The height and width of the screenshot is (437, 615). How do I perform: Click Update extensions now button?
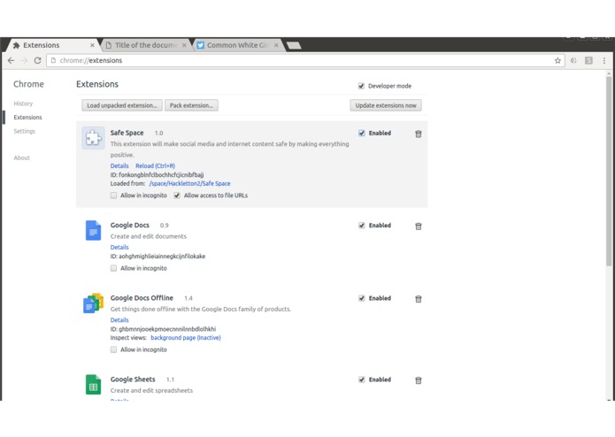[386, 105]
